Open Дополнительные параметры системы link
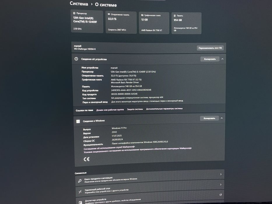Viewport: 272px width, 204px height. [x=164, y=109]
